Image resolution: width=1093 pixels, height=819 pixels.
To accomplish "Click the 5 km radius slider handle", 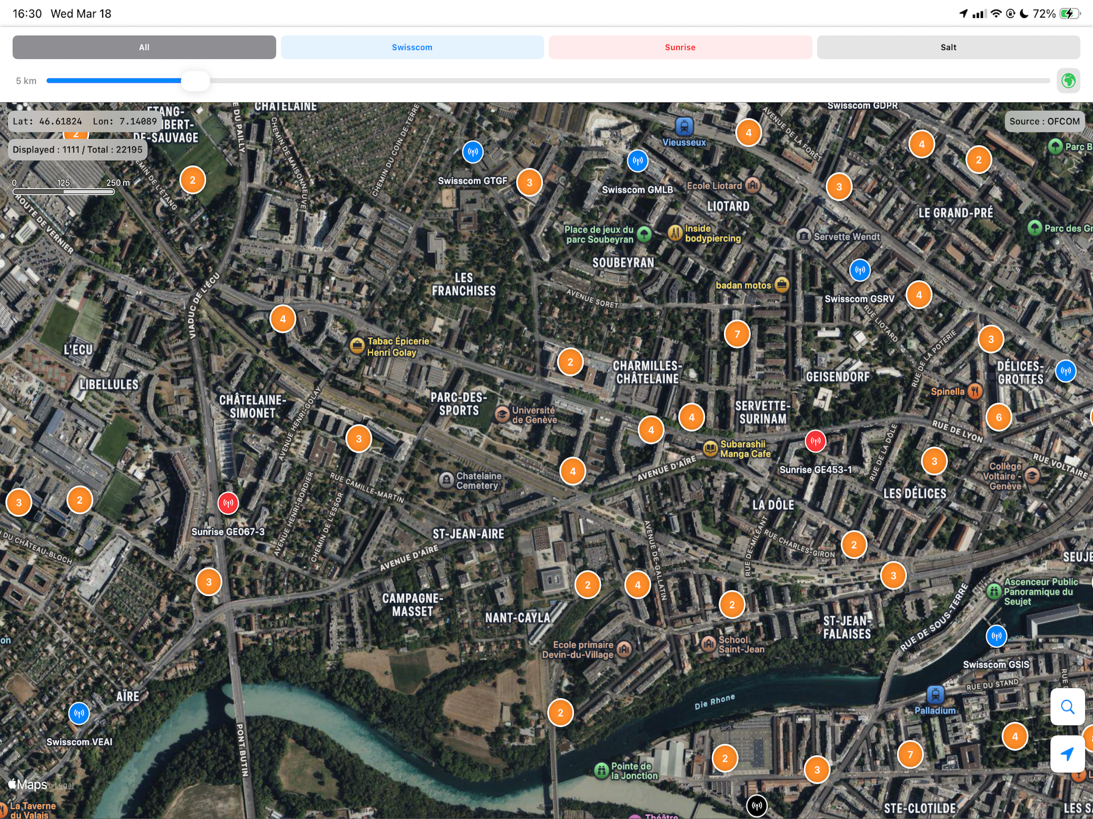I will (195, 80).
